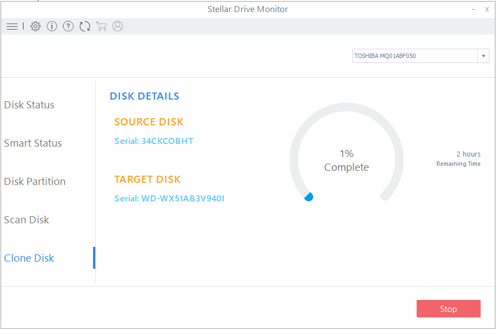Click the 1% Complete progress ring
Screen dimensions: 496x330
point(347,160)
